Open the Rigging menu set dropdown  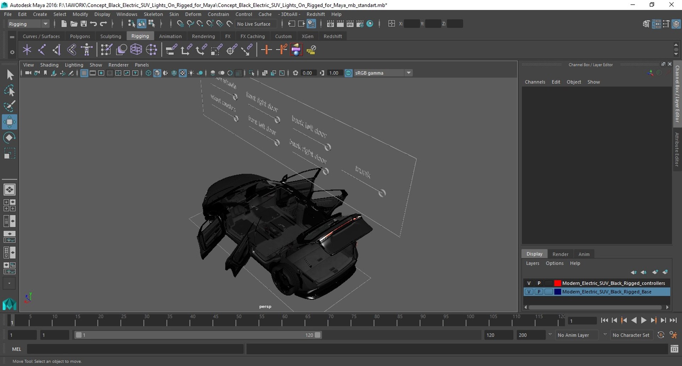click(28, 24)
